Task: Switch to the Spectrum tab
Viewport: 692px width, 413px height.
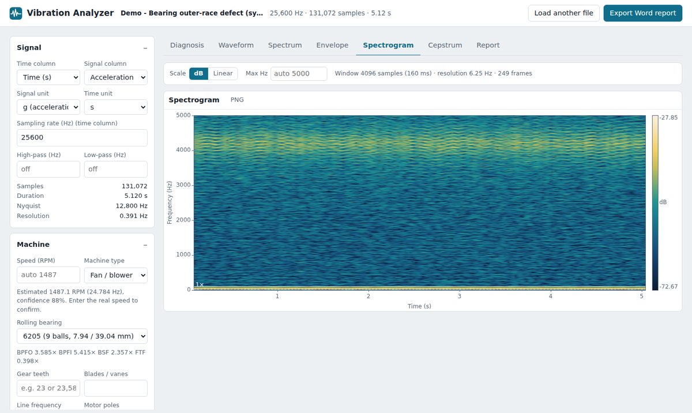Action: click(x=285, y=45)
